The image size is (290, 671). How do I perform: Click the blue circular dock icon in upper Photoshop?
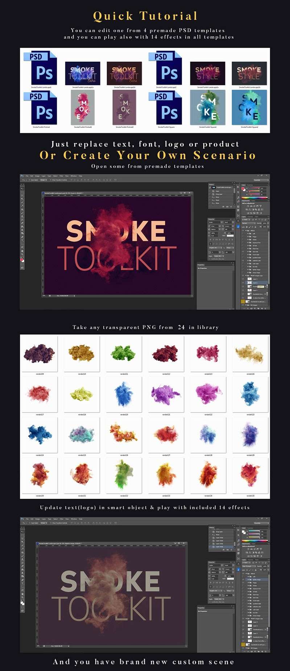tap(238, 226)
